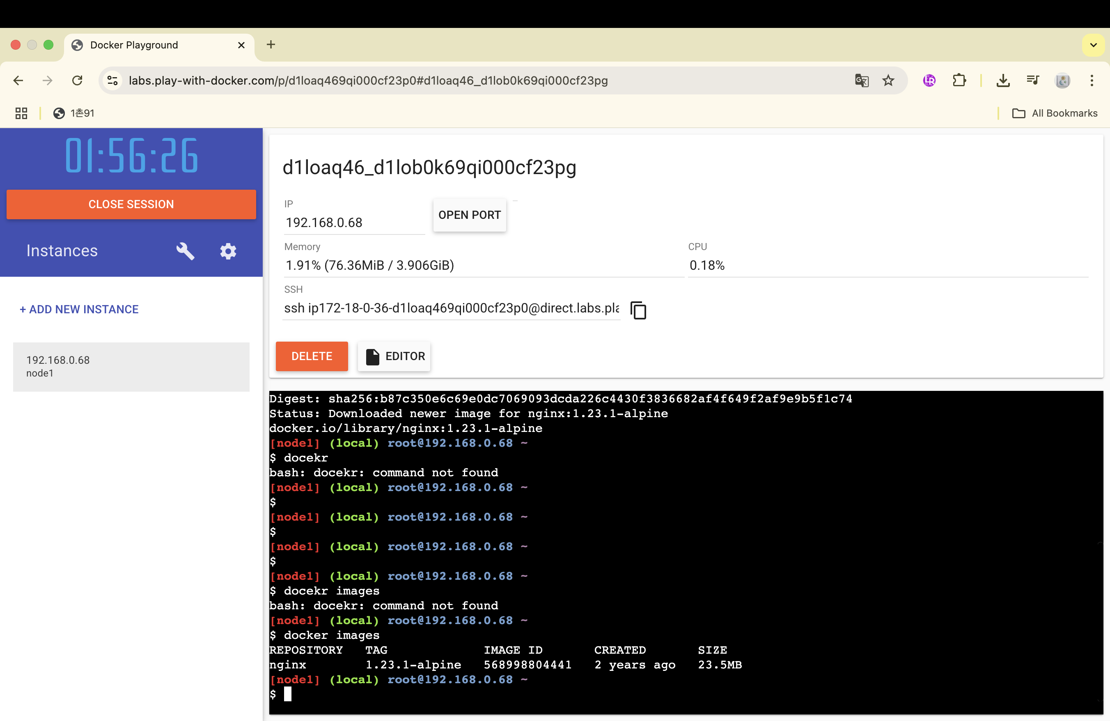
Task: Open the All Bookmarks folder
Action: [x=1055, y=113]
